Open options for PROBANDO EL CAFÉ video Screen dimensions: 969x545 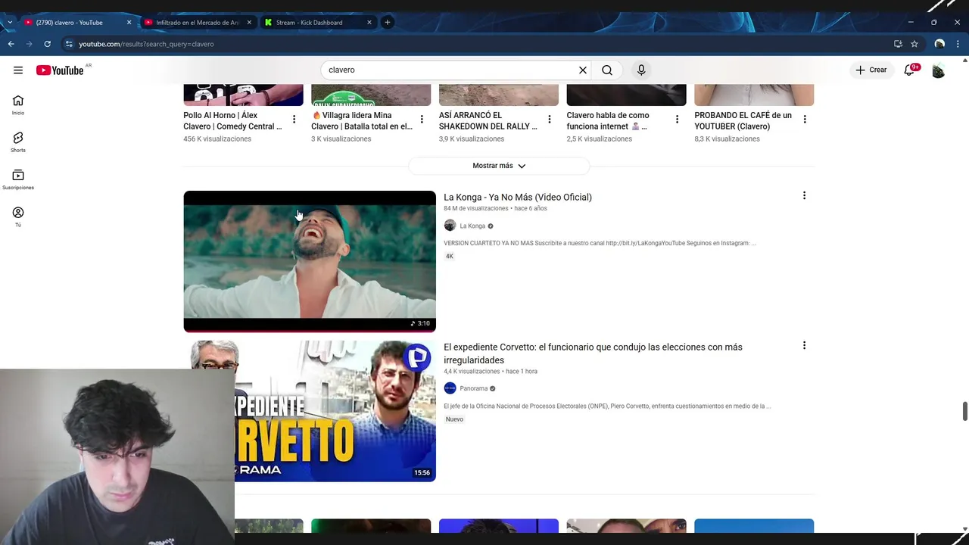[x=805, y=120]
